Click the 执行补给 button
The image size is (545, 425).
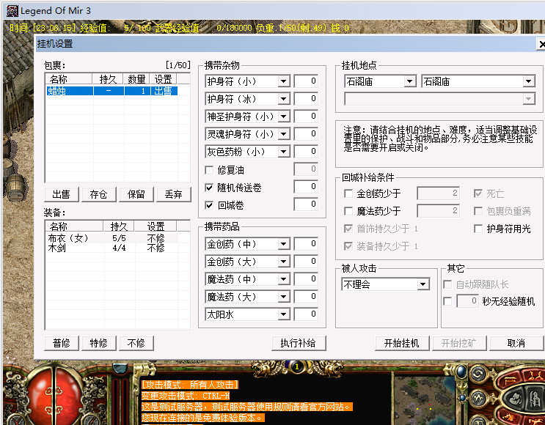coord(299,343)
